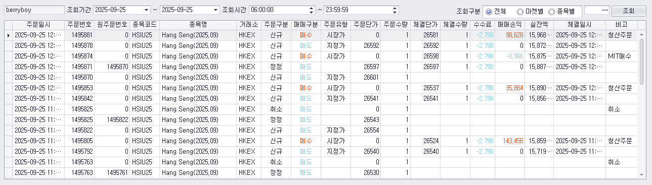This screenshot has height=185, width=652.
Task: Click the 종목명 column header
Action: click(x=198, y=25)
